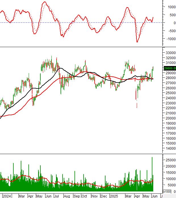Click the deepest oscillator trough in April 2025
The image size is (176, 198).
(x=137, y=42)
